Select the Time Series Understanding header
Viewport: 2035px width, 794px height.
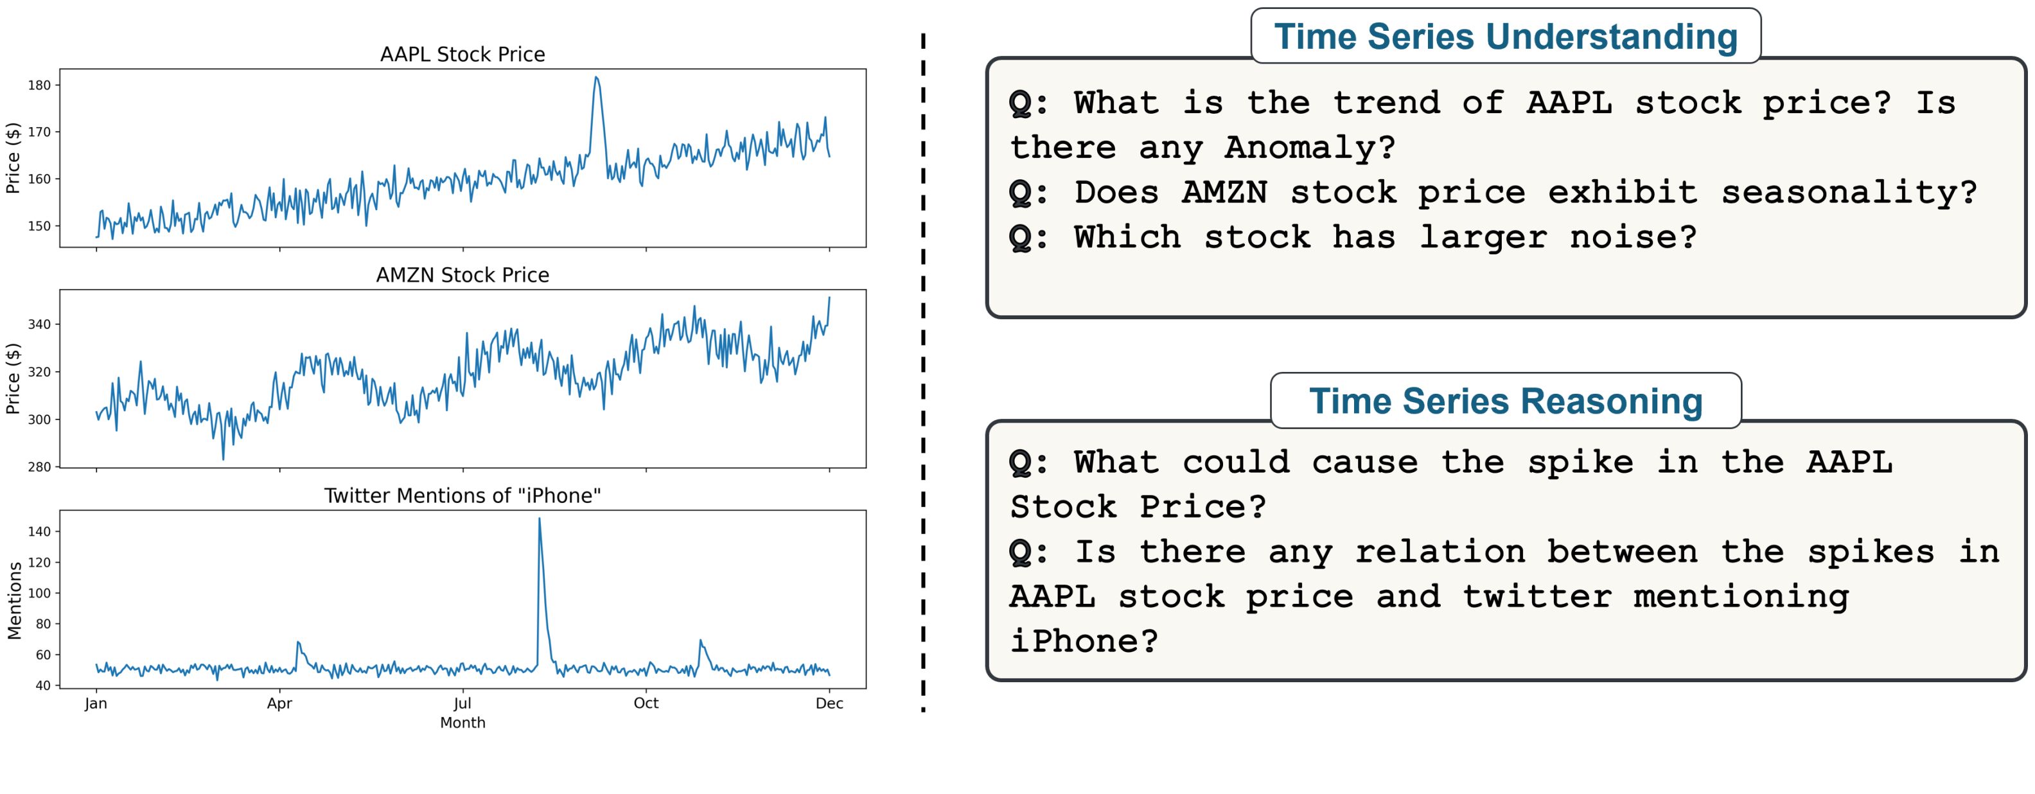[1505, 37]
